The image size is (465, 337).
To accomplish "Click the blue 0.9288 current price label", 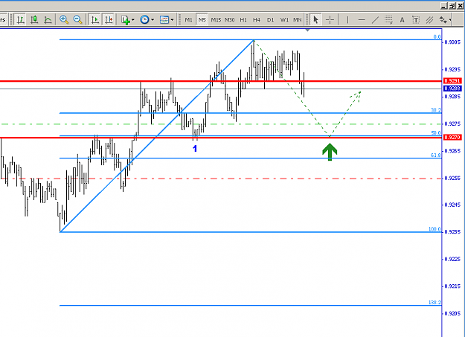I will [x=452, y=89].
